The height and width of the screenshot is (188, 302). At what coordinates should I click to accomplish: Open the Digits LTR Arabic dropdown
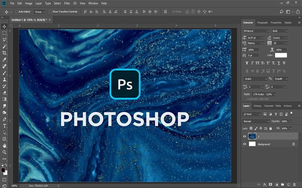pyautogui.click(x=264, y=94)
